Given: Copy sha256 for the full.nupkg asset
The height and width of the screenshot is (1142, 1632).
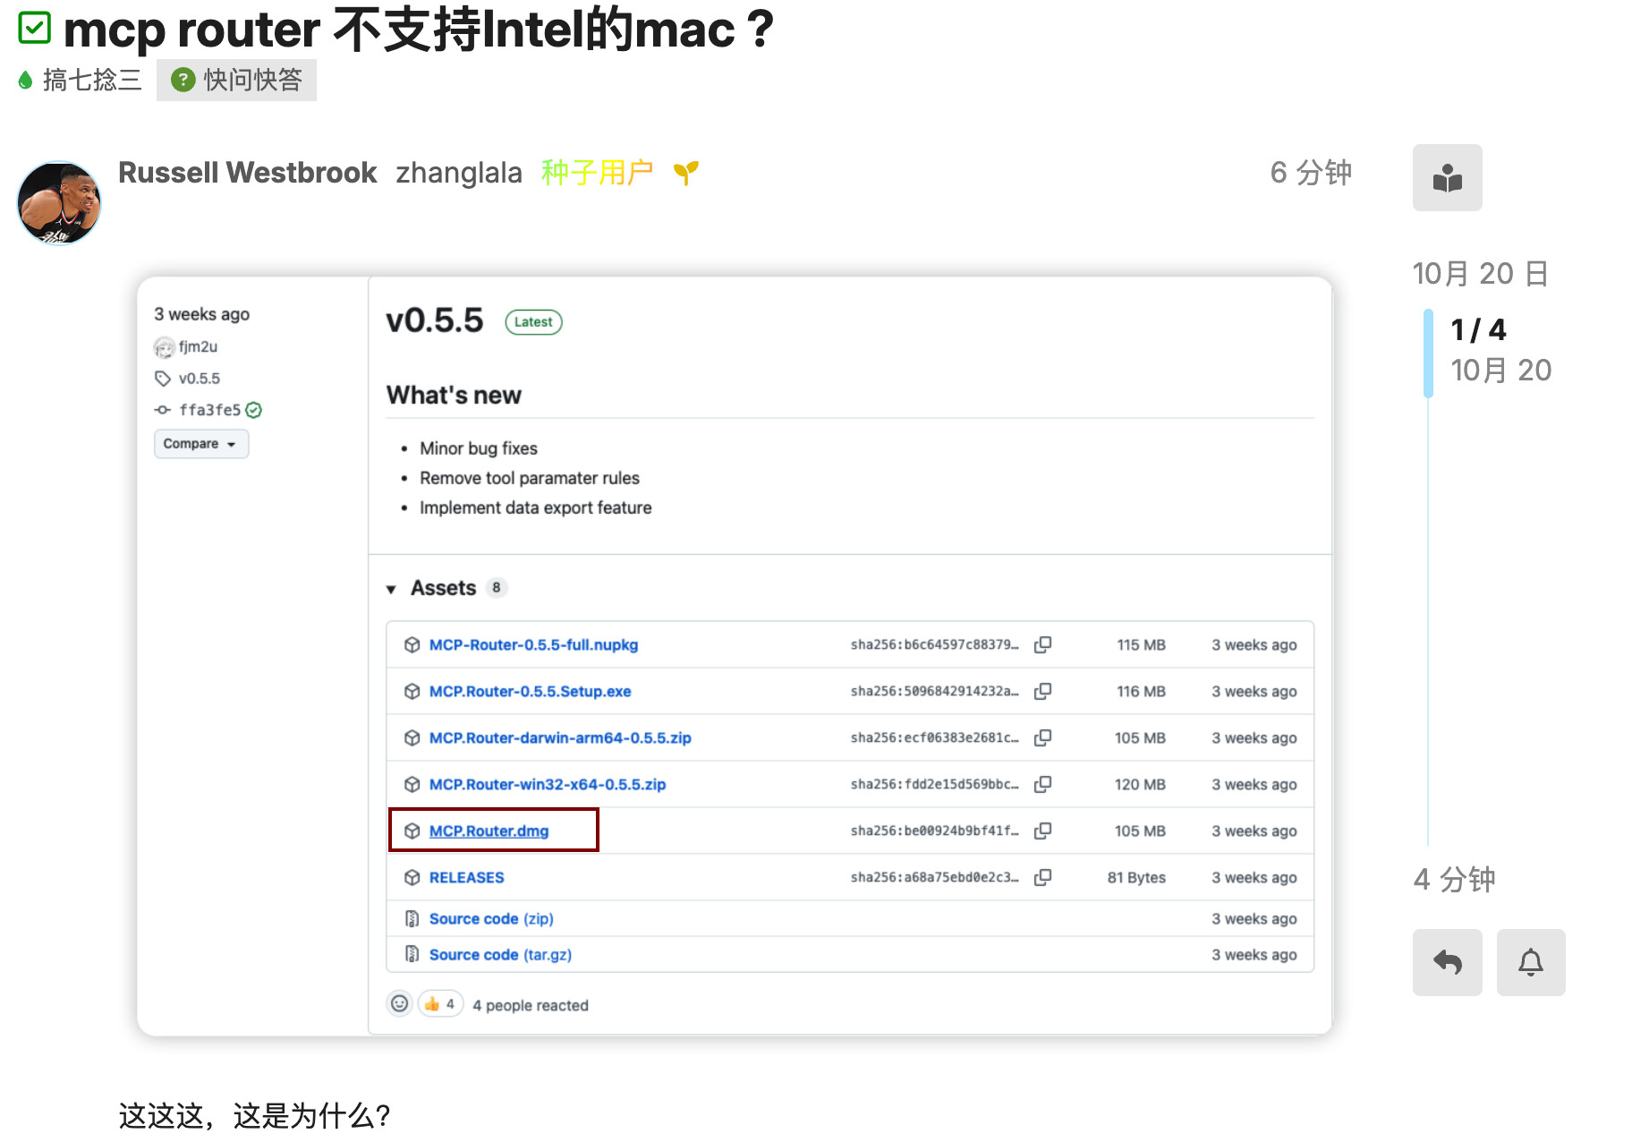Looking at the screenshot, I should 1042,645.
